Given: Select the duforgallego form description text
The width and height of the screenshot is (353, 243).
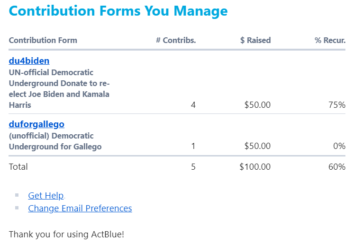Looking at the screenshot, I should pyautogui.click(x=55, y=141).
